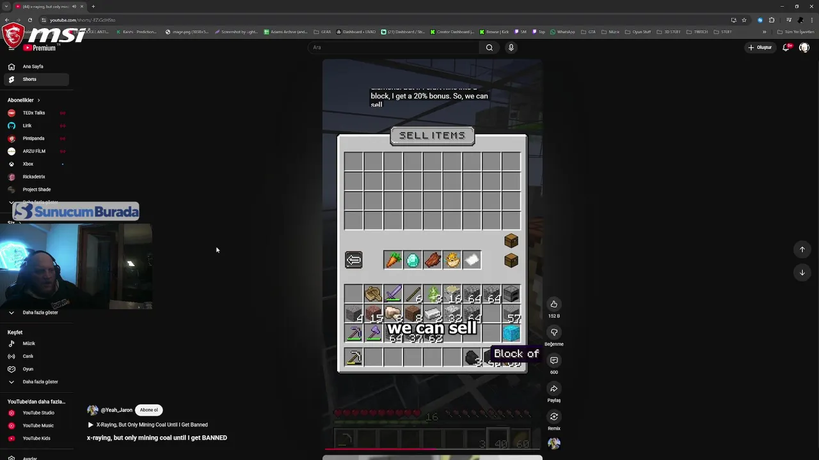Open the Lirik subscription channel

click(35, 126)
